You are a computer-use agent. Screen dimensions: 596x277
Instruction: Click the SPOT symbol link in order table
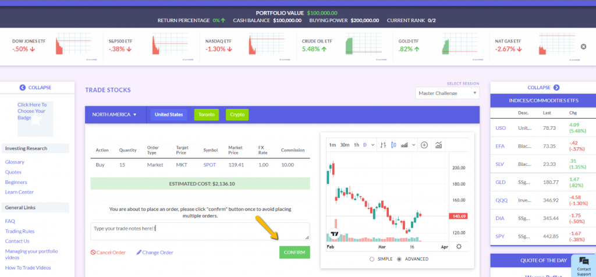[210, 165]
